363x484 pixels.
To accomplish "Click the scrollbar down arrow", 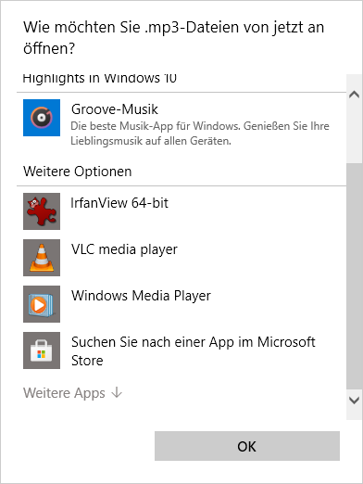I will pos(354,401).
